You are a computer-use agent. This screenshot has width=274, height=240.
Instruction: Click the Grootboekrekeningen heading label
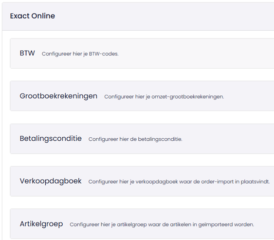pyautogui.click(x=58, y=96)
